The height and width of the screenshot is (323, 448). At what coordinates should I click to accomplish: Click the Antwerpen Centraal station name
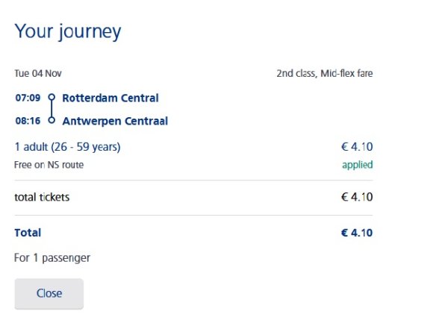tap(115, 120)
